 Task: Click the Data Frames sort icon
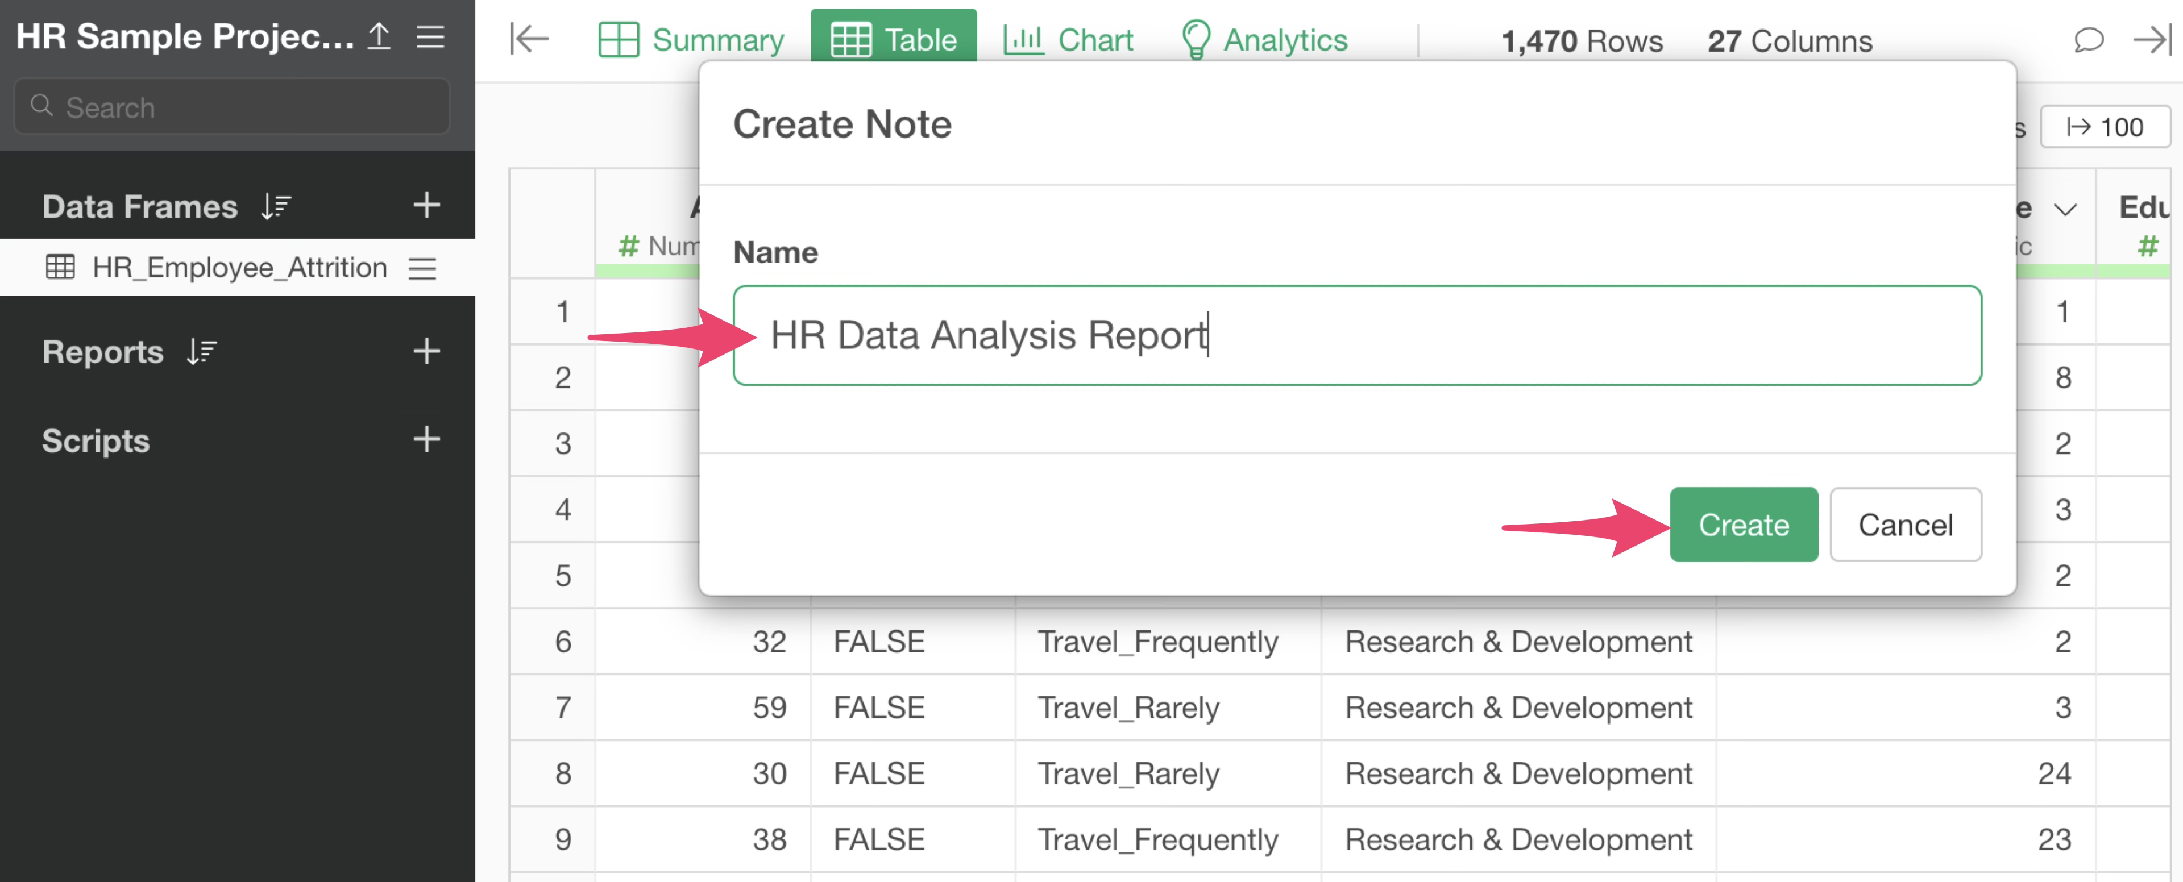(x=276, y=206)
